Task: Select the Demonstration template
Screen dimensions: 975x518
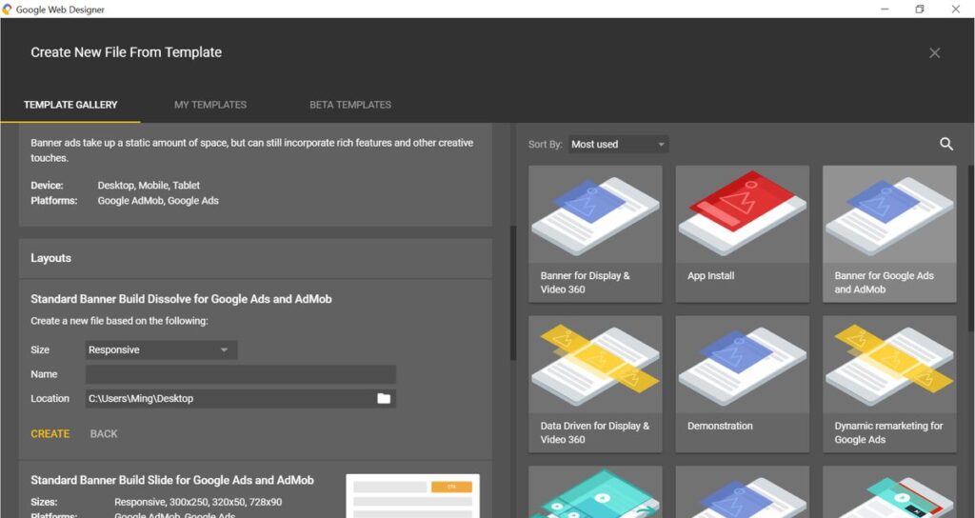Action: (x=743, y=385)
